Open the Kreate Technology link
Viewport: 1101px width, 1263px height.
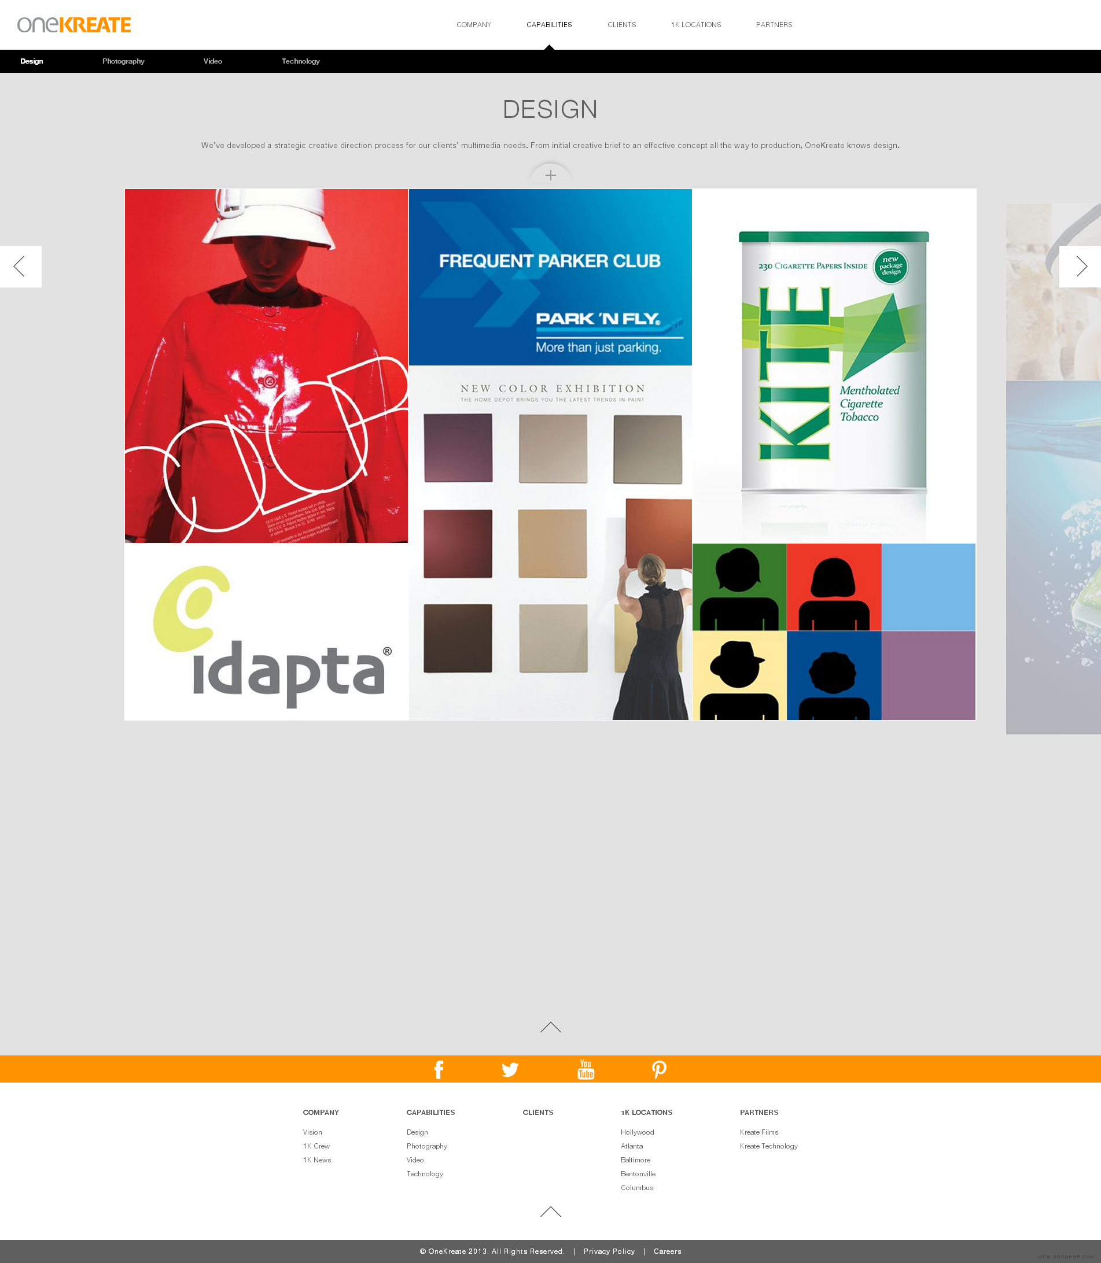click(x=768, y=1146)
